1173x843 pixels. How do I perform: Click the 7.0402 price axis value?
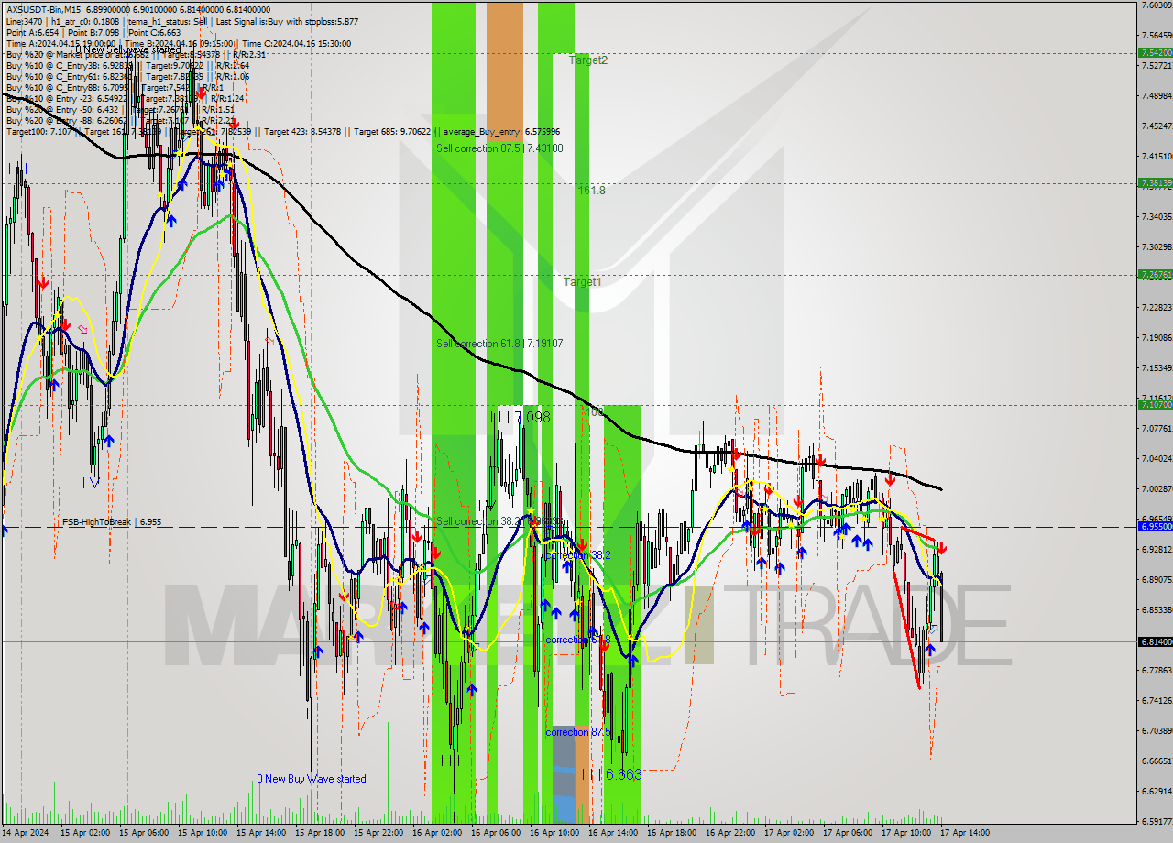coord(1157,458)
